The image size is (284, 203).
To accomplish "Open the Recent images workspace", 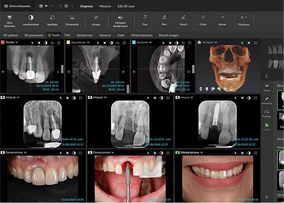I will point(168,35).
